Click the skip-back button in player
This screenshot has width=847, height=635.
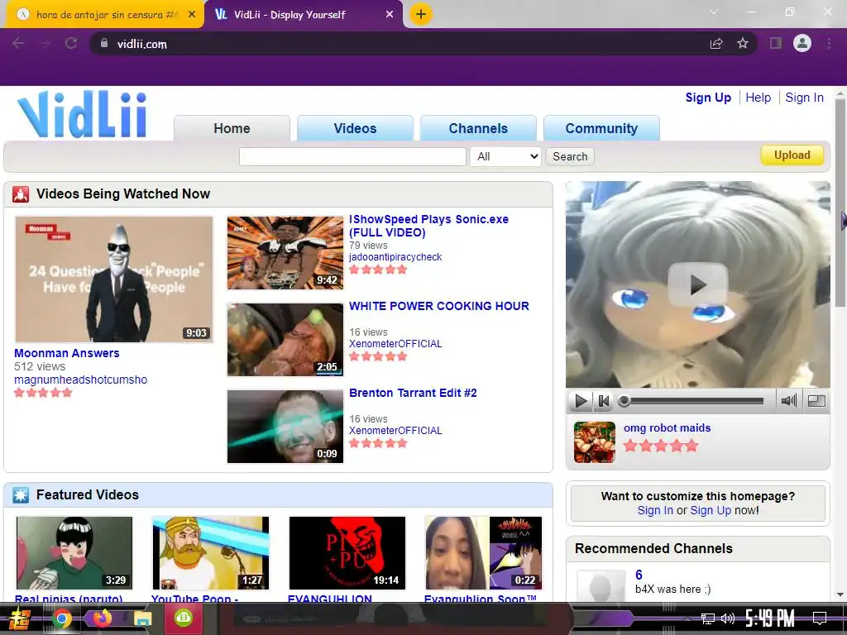click(603, 401)
